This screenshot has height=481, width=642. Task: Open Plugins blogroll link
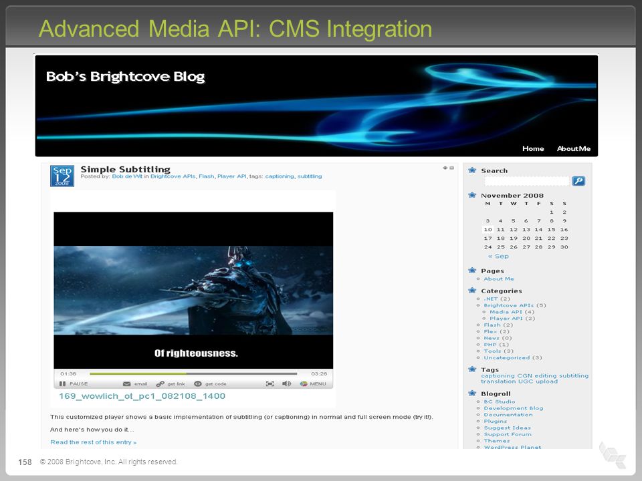click(x=496, y=422)
